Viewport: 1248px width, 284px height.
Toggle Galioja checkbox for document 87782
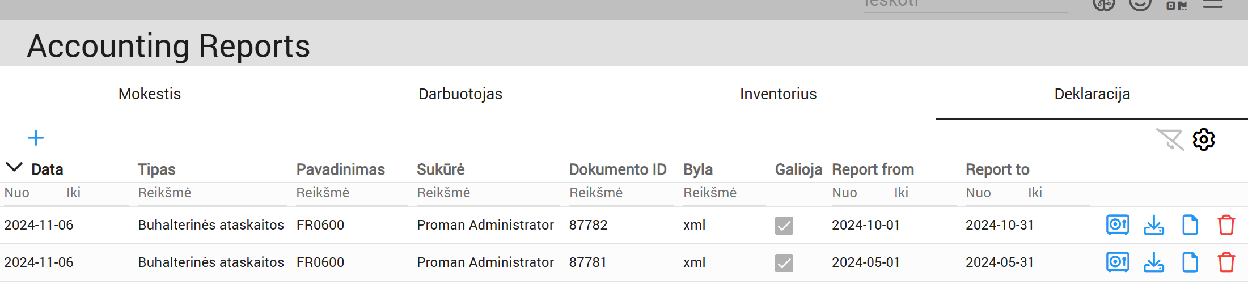click(784, 226)
